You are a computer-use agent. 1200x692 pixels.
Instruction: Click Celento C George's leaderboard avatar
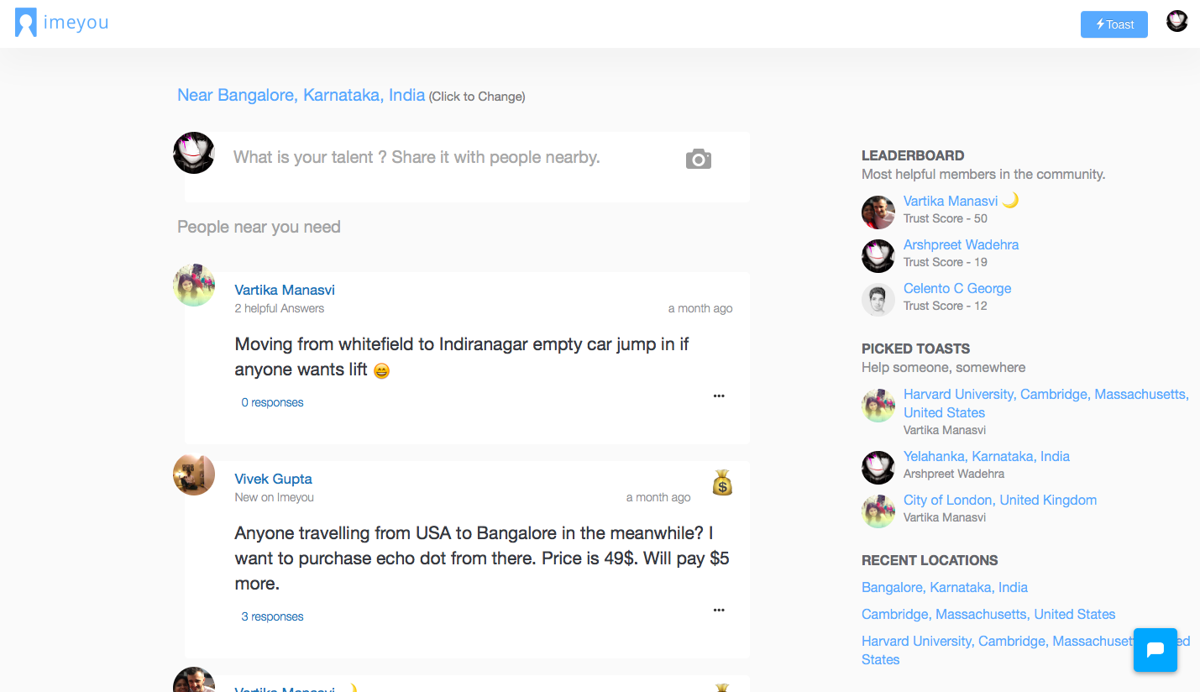point(878,300)
